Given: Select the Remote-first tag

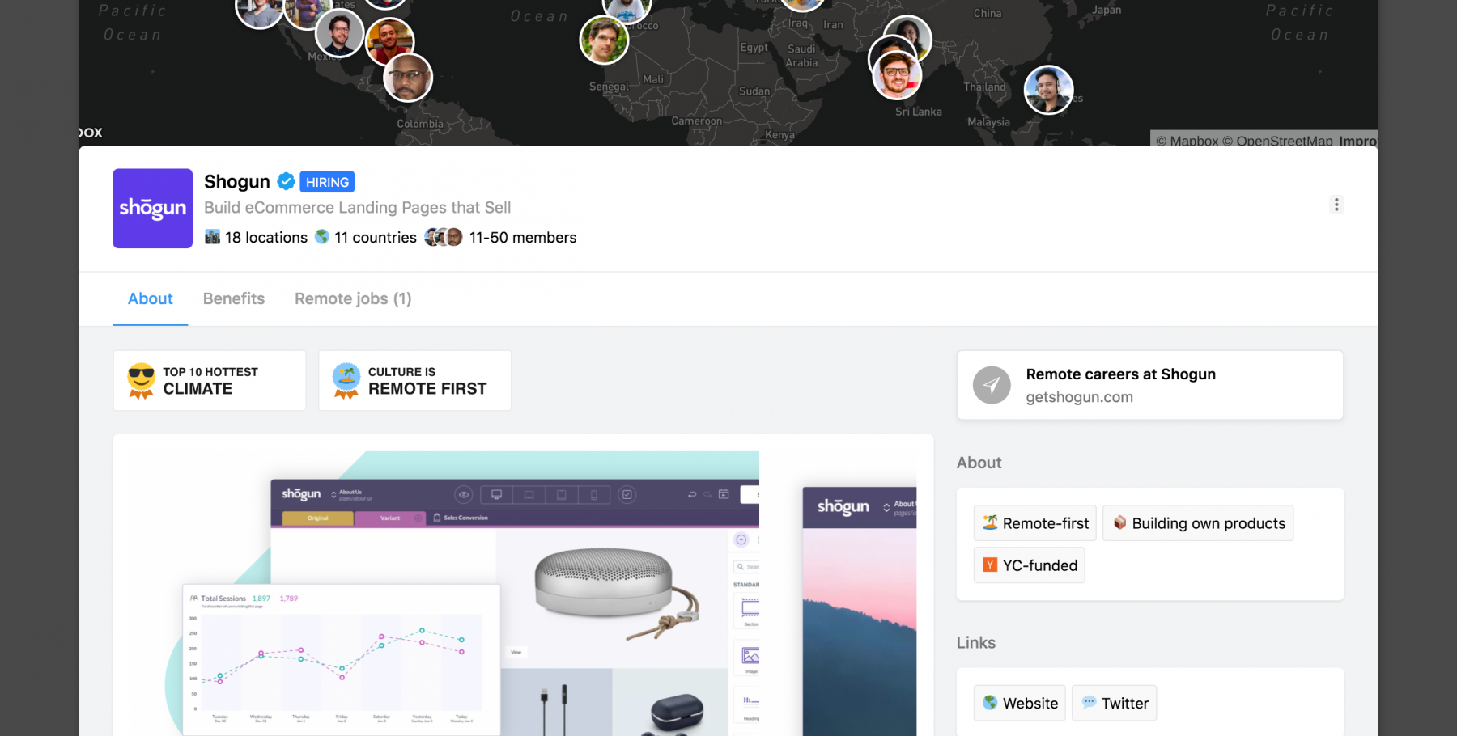Looking at the screenshot, I should 1035,523.
